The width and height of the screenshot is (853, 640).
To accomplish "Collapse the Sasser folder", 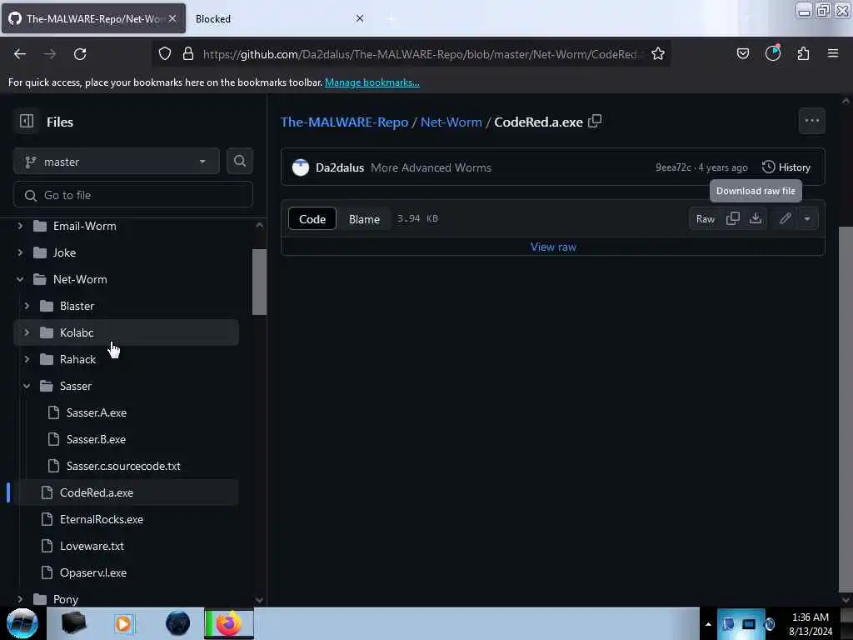I will pyautogui.click(x=27, y=386).
